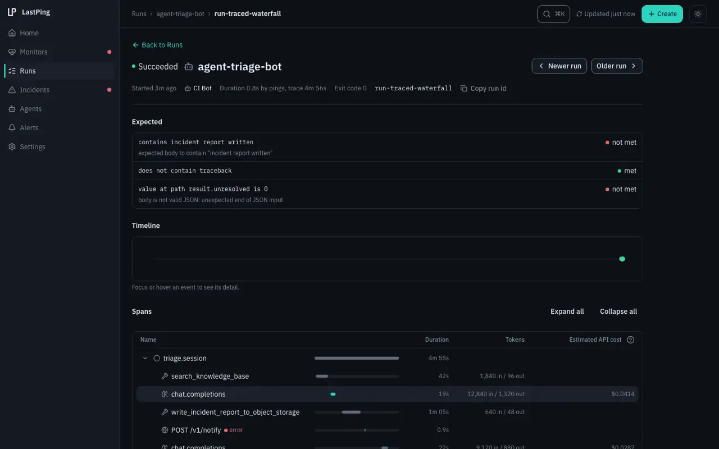Open Home in the sidebar

[x=60, y=33]
